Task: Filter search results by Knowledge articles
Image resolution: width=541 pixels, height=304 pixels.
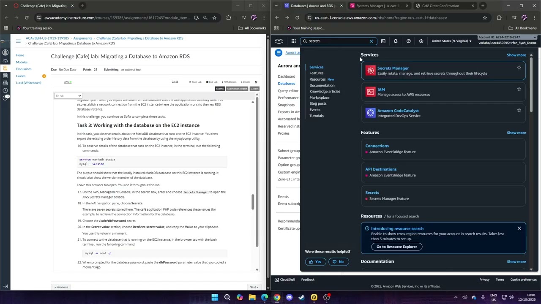Action: pos(325,91)
